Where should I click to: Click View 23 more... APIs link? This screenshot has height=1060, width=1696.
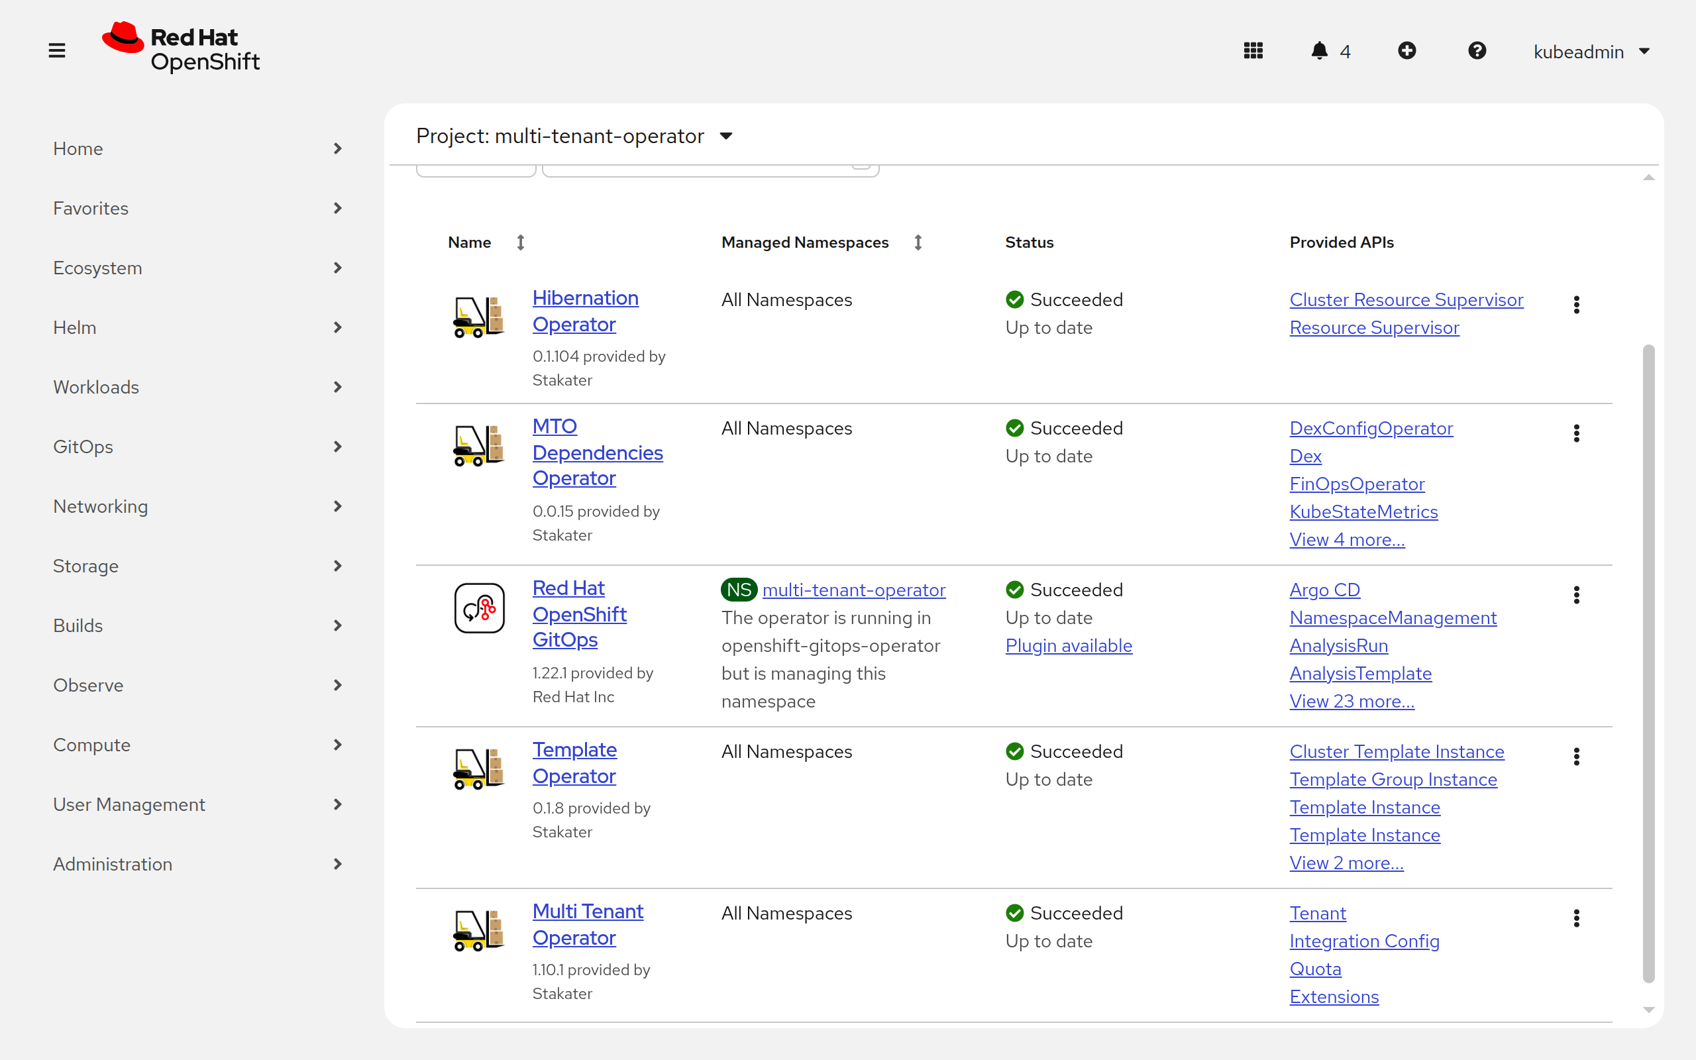[x=1352, y=702]
